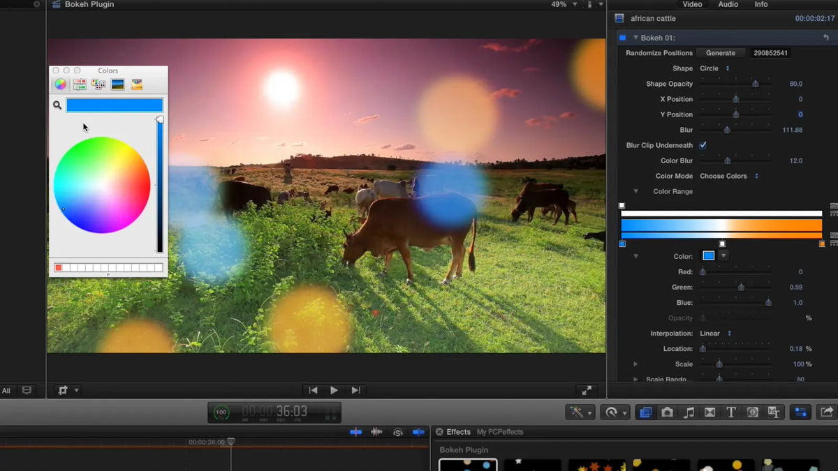The image size is (838, 471).
Task: Open the Music and Sound browser
Action: 689,412
